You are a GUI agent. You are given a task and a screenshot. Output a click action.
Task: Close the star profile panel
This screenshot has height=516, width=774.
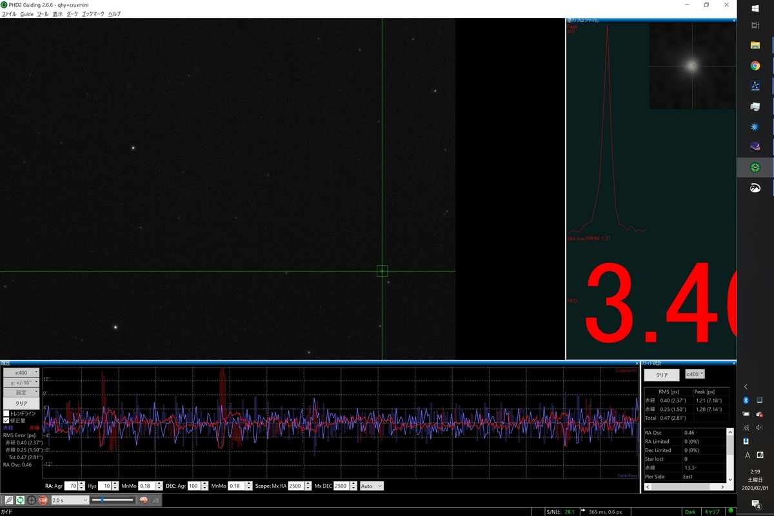(x=733, y=20)
